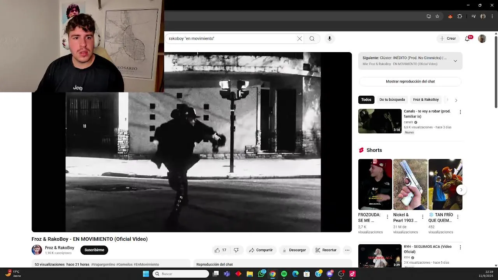The width and height of the screenshot is (498, 280).
Task: Open Windows Start menu
Action: click(x=146, y=274)
